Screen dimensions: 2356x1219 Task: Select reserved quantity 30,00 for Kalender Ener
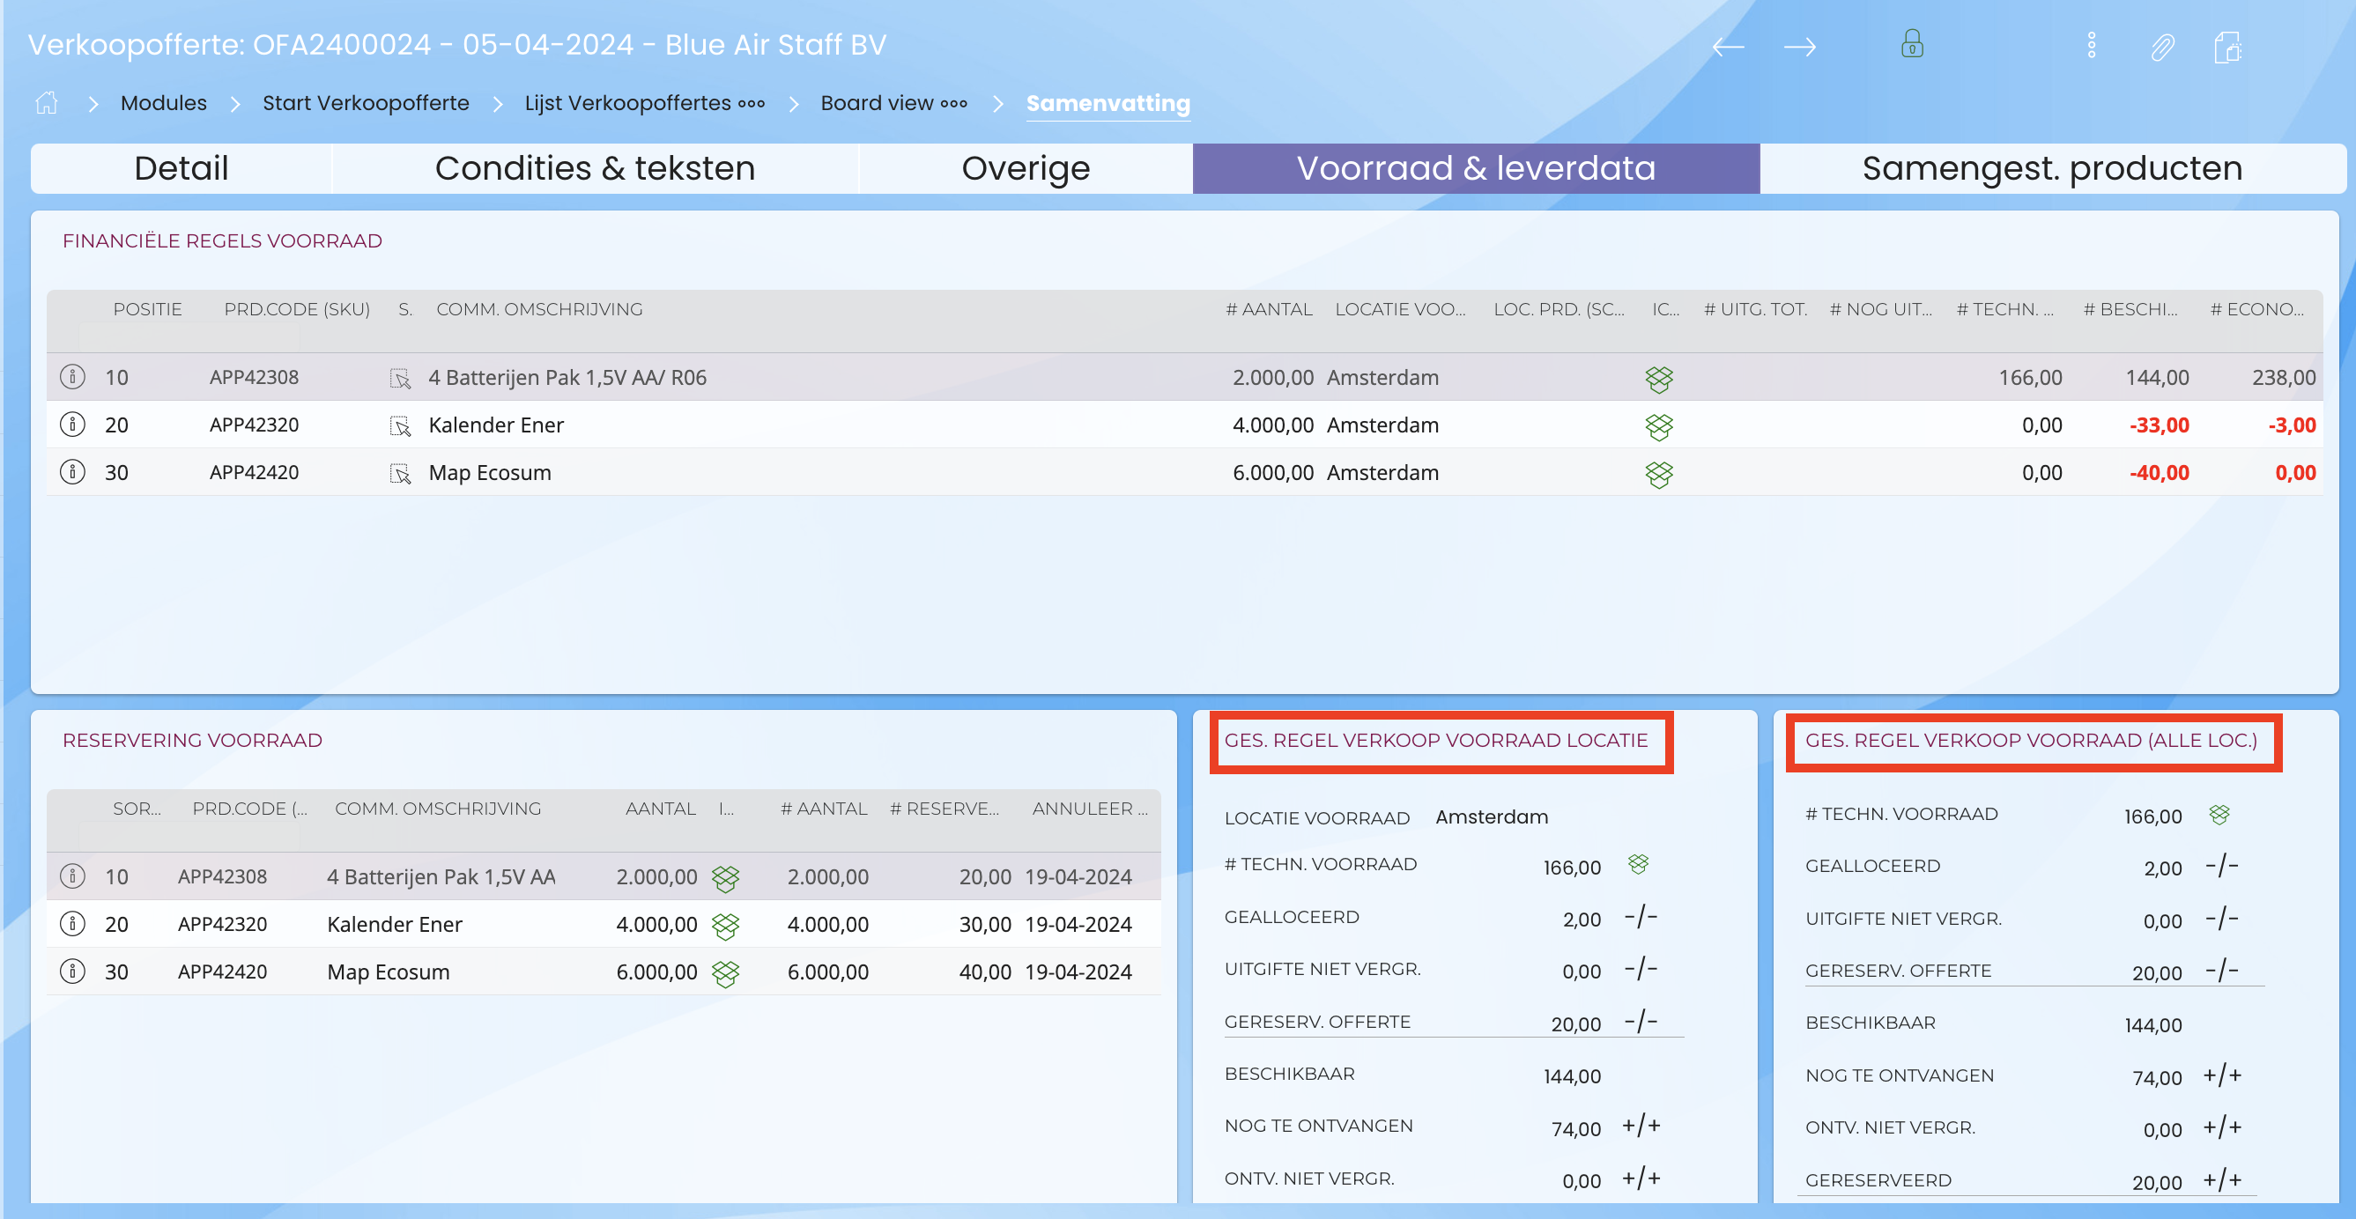984,925
